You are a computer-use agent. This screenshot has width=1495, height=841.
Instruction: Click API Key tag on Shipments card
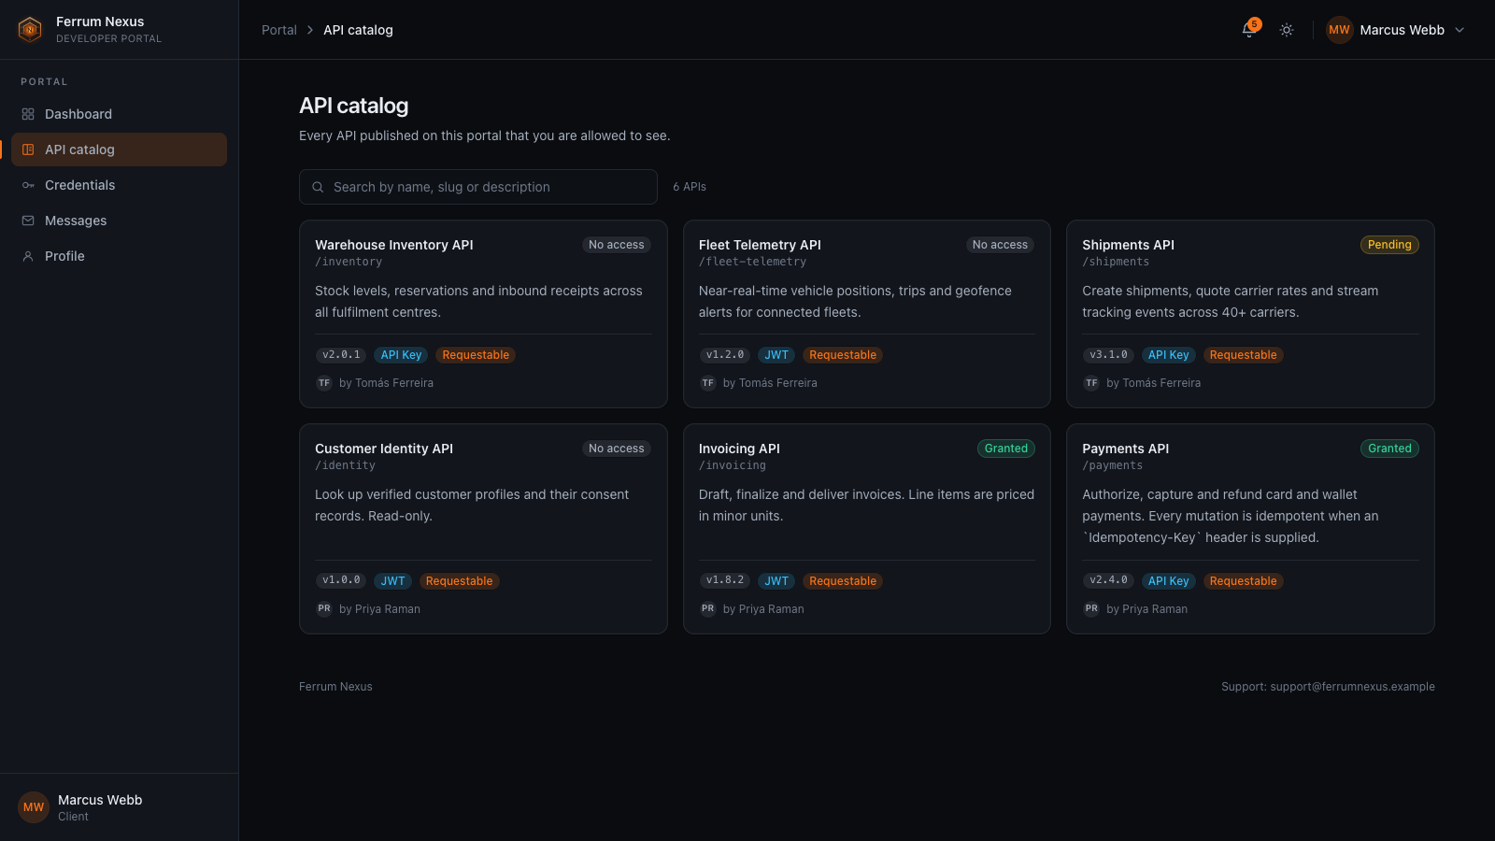tap(1168, 355)
